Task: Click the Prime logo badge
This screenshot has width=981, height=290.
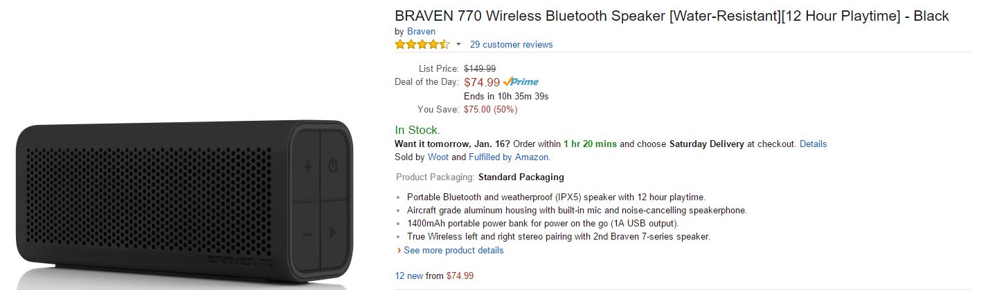Action: [521, 82]
